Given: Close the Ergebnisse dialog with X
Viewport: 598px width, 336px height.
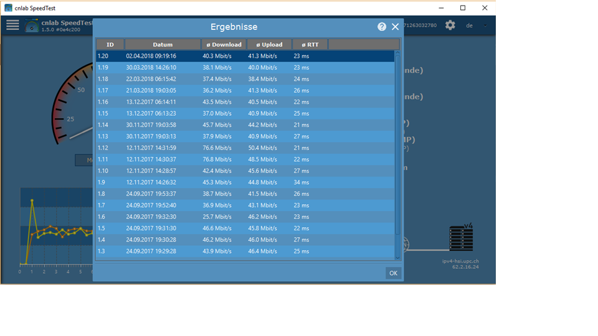Looking at the screenshot, I should click(395, 27).
